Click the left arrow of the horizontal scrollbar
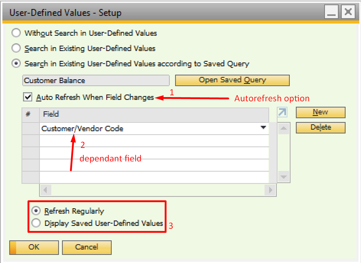Viewport: 361px width, 263px height. (46, 190)
